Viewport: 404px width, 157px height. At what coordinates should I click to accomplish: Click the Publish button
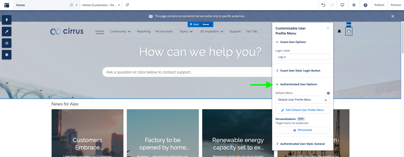click(379, 5)
